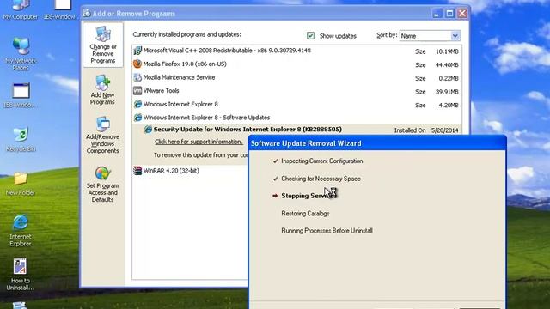
Task: Click Mozilla Maintenance Service icon
Action: click(x=137, y=77)
